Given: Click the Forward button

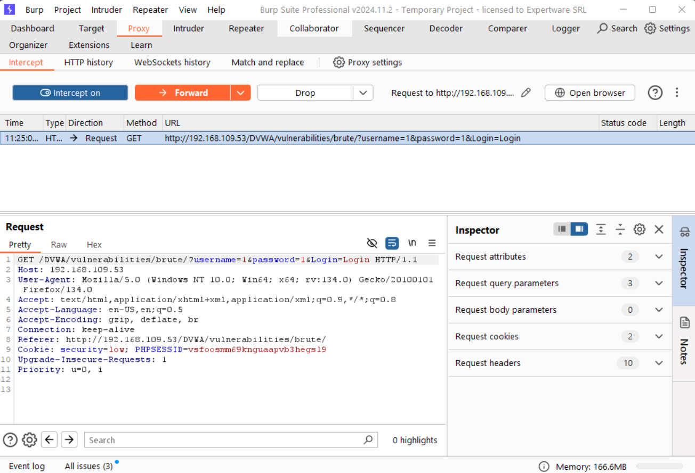Looking at the screenshot, I should [183, 93].
